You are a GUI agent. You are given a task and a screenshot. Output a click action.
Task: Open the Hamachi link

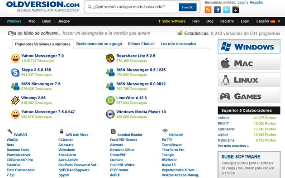coord(176,135)
